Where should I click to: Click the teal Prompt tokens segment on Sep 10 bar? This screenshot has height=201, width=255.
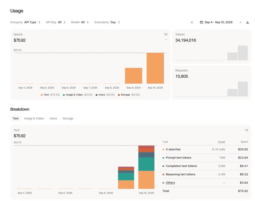146,164
